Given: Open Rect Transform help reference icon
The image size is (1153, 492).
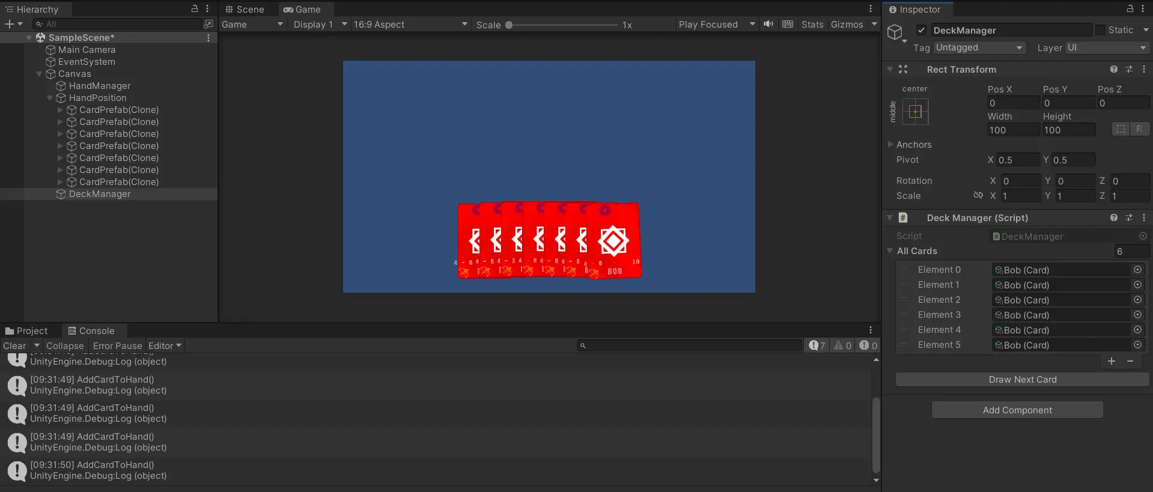Looking at the screenshot, I should tap(1114, 69).
